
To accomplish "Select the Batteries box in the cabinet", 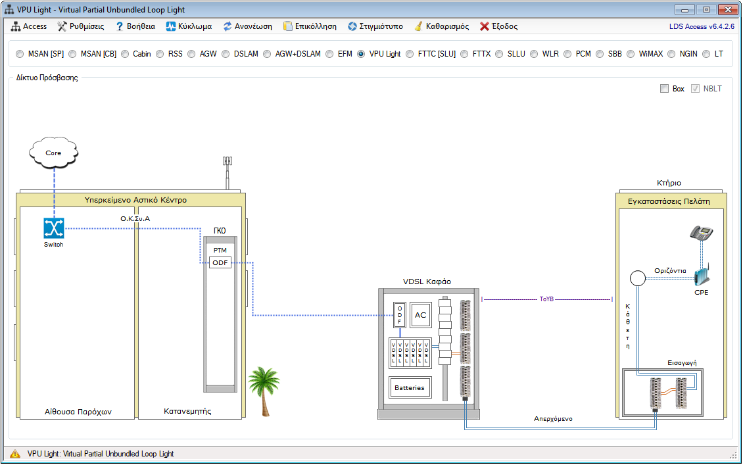I will 410,388.
